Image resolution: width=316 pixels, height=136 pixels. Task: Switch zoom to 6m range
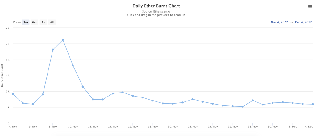(x=34, y=22)
